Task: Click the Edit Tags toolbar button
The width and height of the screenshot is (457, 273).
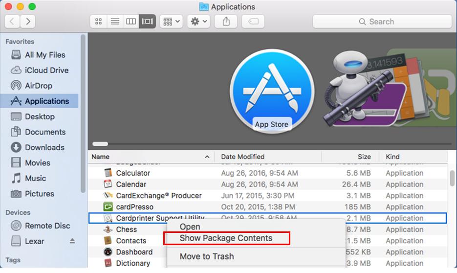Action: 253,22
